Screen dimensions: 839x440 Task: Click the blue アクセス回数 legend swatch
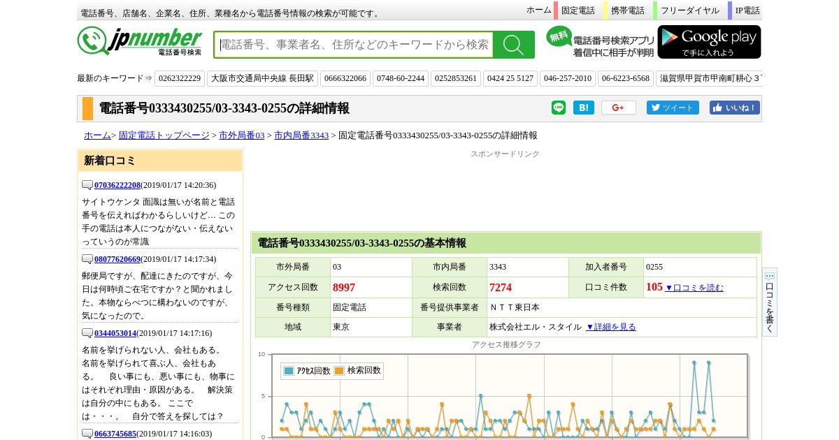click(x=289, y=371)
